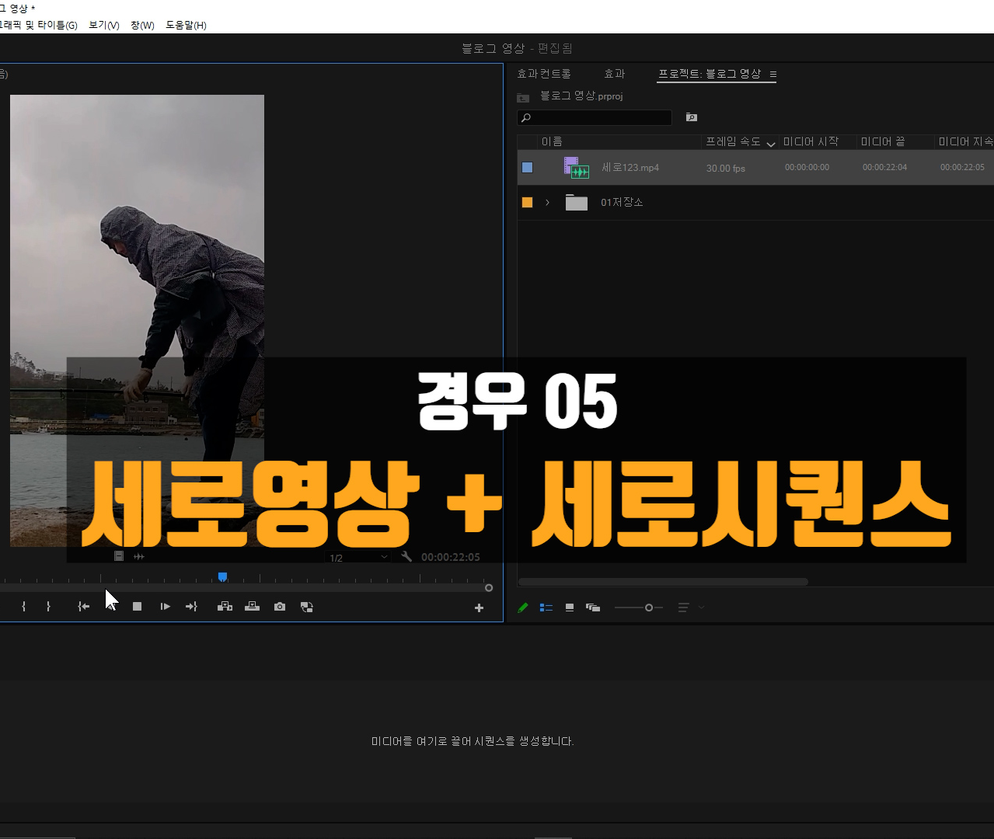Sort by 프레임 속도 column header
Screen dimensions: 994x839
(733, 141)
